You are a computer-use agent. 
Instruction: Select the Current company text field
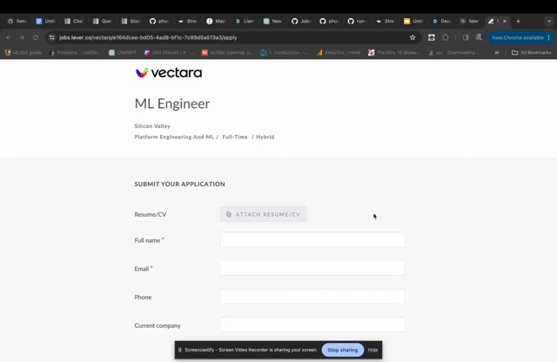click(312, 325)
